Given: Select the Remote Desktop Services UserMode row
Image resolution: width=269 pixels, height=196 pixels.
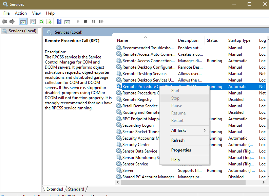Looking at the screenshot, I should point(191,80).
